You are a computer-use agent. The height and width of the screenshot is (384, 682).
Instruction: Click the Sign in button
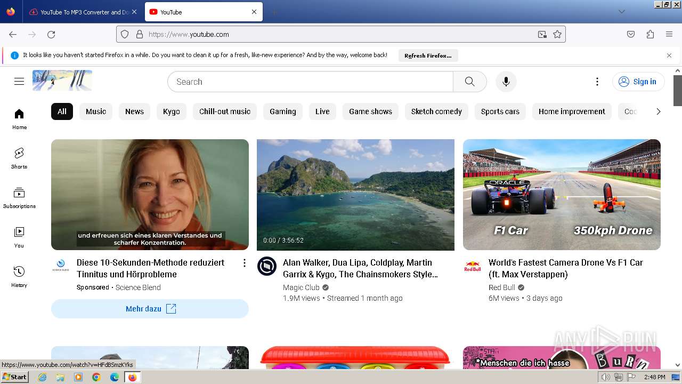click(x=638, y=82)
